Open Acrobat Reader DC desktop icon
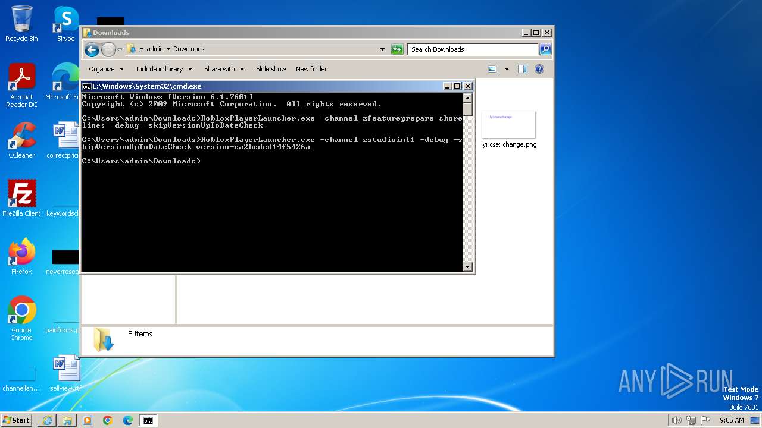Screen dimensions: 762x428 [21, 86]
